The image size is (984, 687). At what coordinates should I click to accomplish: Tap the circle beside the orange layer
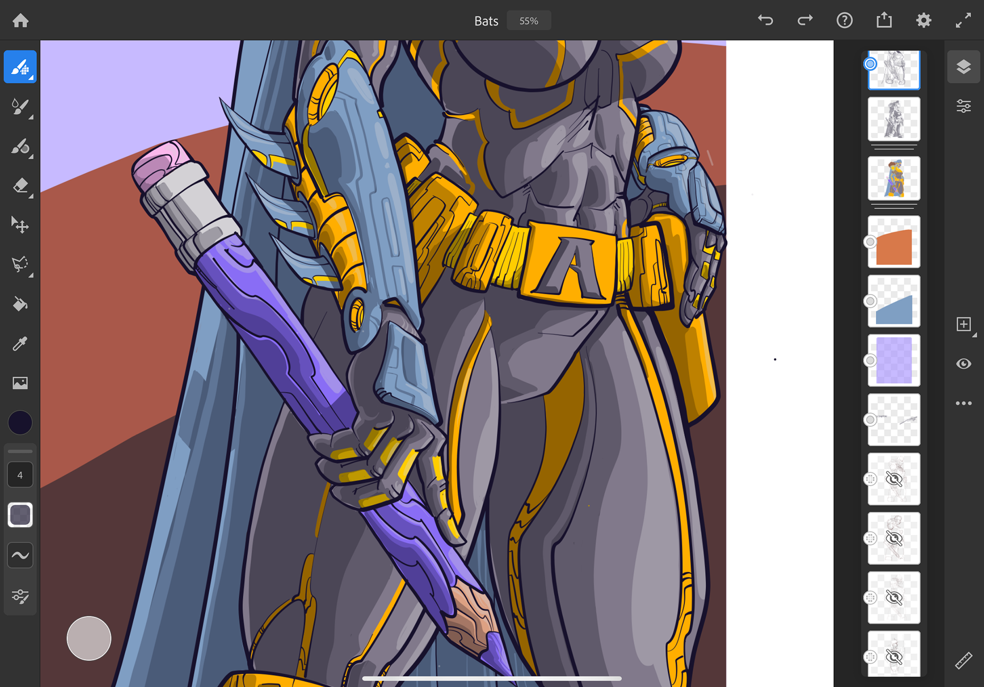(x=870, y=242)
